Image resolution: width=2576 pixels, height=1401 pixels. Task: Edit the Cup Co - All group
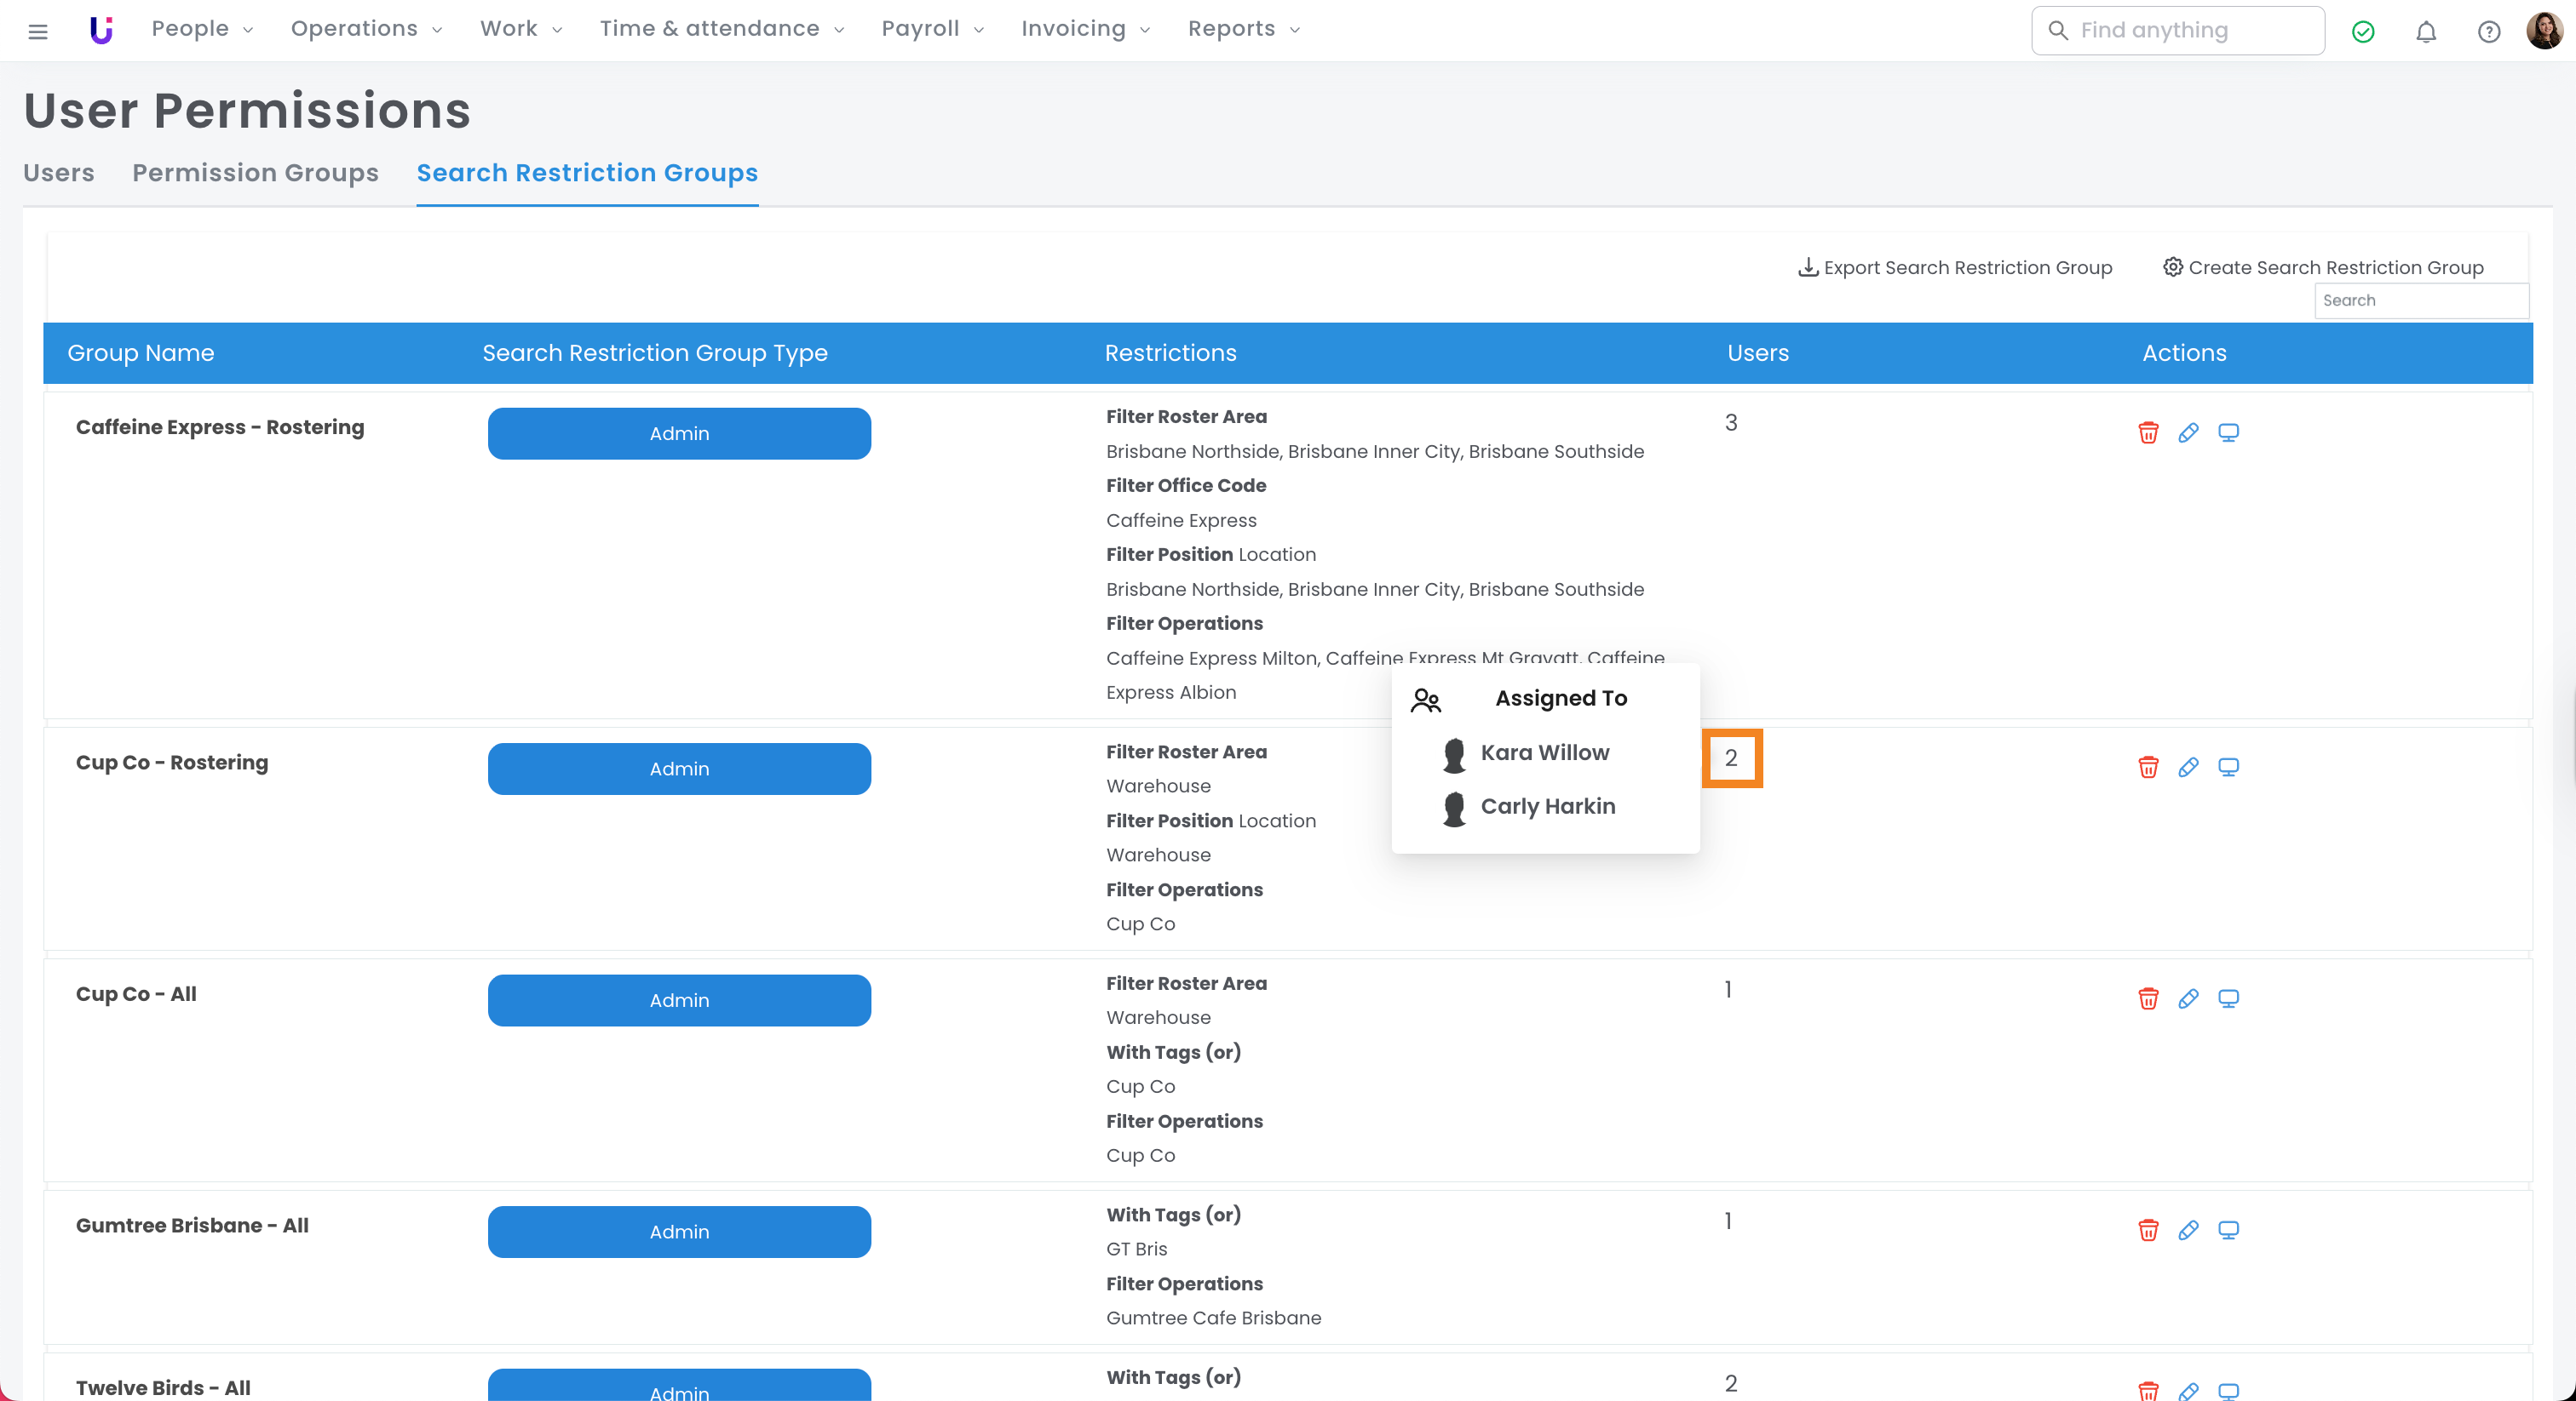(2188, 999)
